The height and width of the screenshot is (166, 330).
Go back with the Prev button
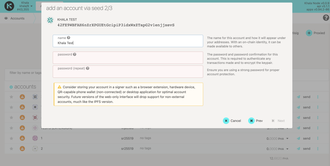pos(255,121)
